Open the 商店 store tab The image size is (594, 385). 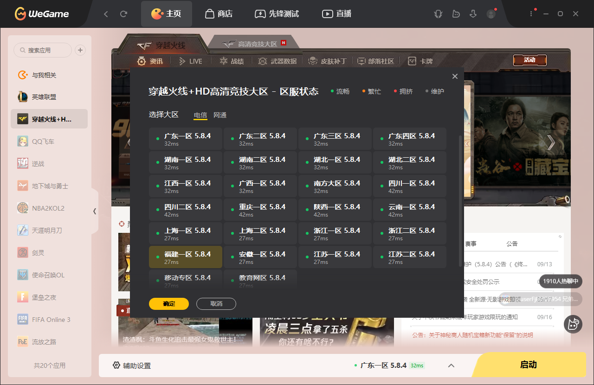(x=219, y=14)
